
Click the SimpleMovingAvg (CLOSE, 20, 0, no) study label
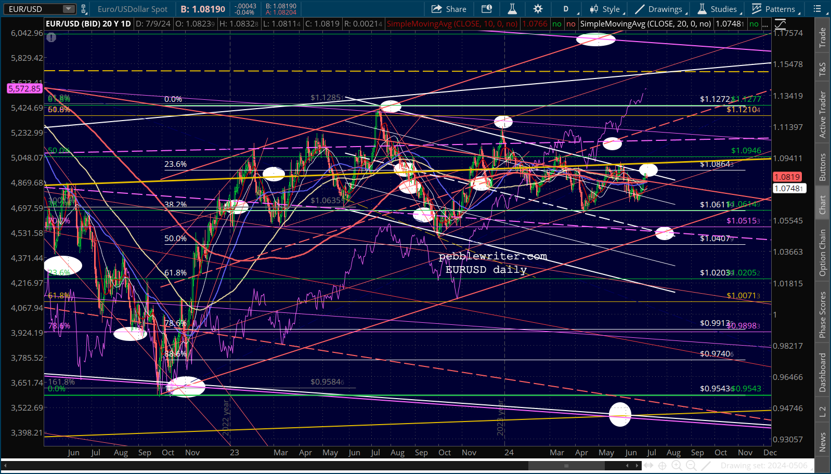coord(645,24)
